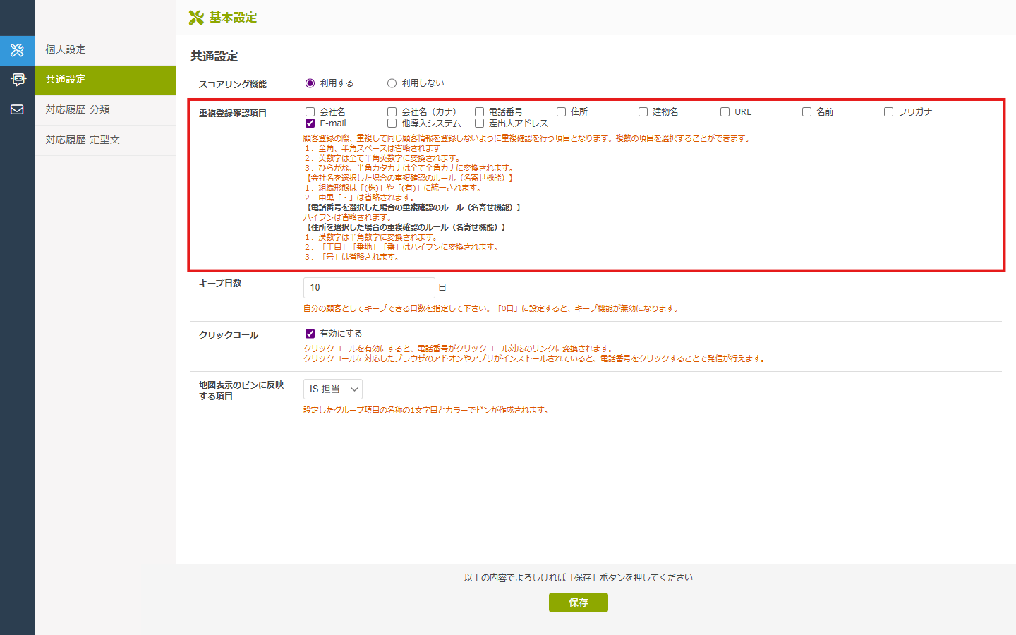Screen dimensions: 1016x635
Task: Click the 基本設定 tools icon in header
Action: (196, 18)
